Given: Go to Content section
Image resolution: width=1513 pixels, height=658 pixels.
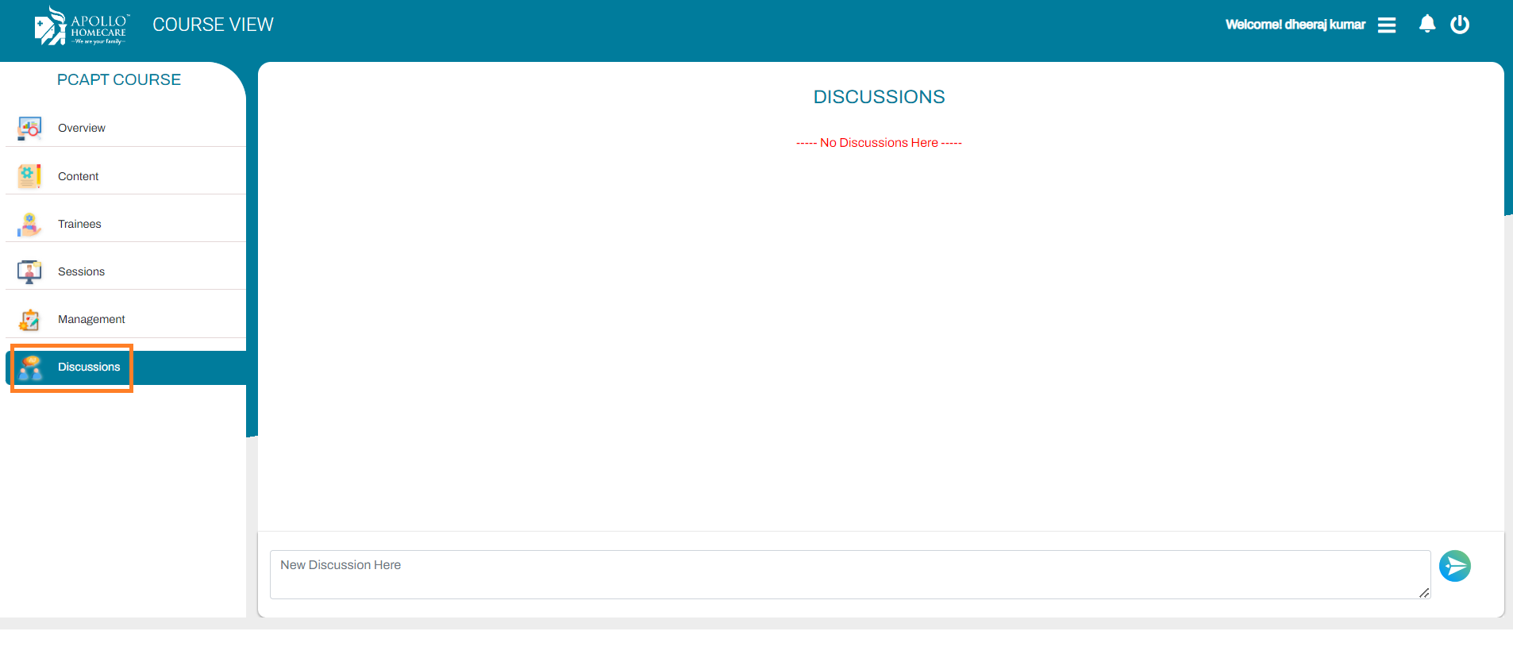Looking at the screenshot, I should click(x=79, y=176).
